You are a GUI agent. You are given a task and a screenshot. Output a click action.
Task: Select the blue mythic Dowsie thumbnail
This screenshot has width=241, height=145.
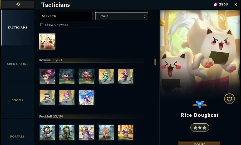point(87,98)
